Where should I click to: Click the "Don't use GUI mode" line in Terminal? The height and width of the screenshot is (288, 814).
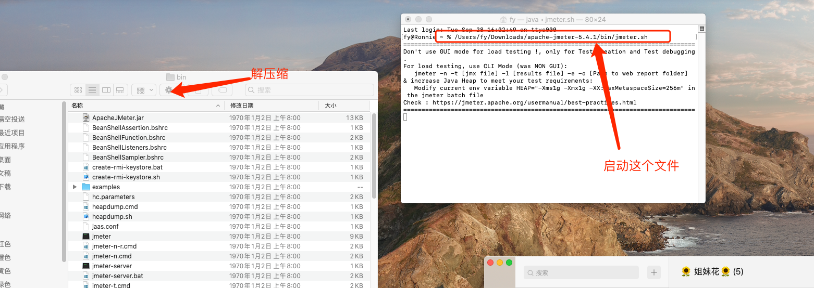549,51
